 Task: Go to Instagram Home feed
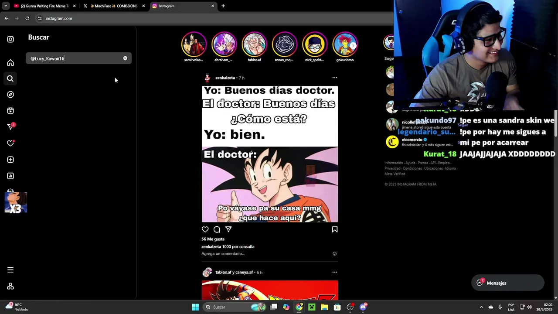tap(10, 62)
